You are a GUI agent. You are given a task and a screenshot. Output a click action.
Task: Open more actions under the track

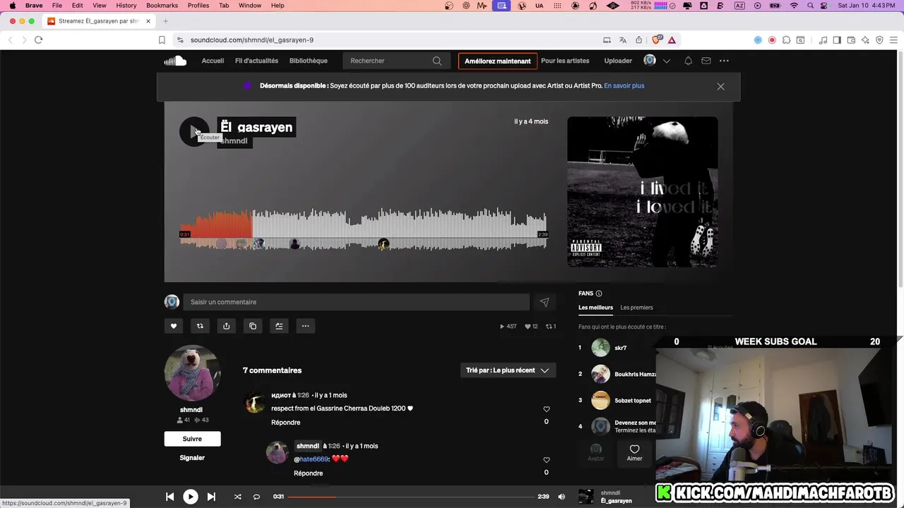coord(305,326)
